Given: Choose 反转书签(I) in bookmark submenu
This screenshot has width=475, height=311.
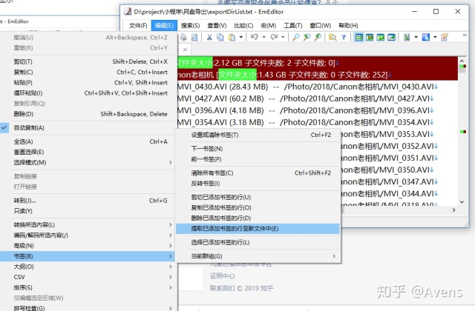Looking at the screenshot, I should point(258,184).
